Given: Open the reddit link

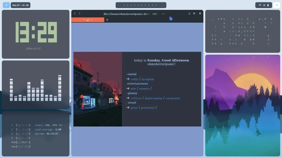Looking at the screenshot, I should point(134,79).
